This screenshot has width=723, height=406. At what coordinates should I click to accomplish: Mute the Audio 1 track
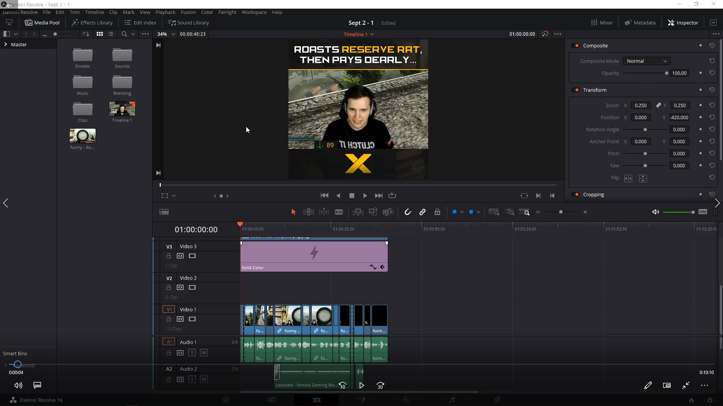(204, 353)
